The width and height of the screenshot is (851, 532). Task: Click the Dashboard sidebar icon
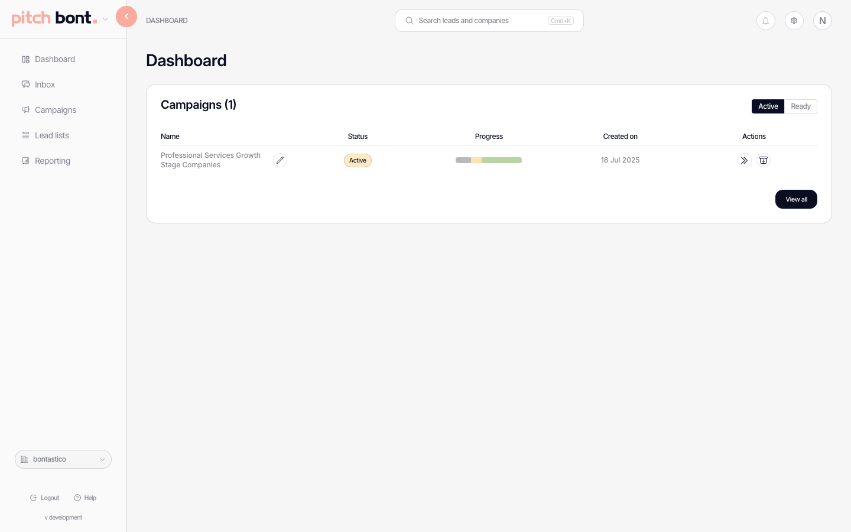[x=25, y=59]
